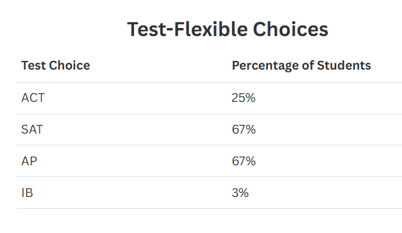This screenshot has width=402, height=233.
Task: Click the AP cell
Action: click(x=29, y=162)
